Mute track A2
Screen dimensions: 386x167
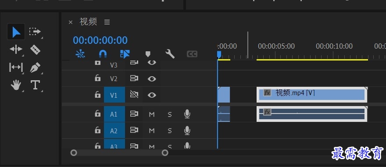click(x=152, y=131)
